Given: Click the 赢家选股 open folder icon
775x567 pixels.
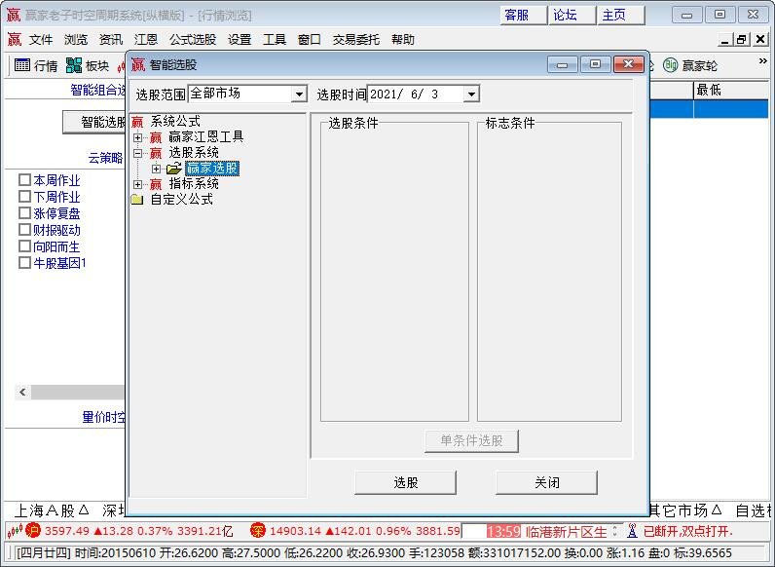Looking at the screenshot, I should pyautogui.click(x=174, y=169).
